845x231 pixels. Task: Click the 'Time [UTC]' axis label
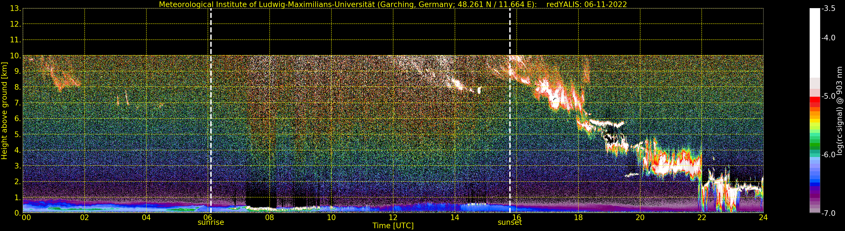pos(393,225)
